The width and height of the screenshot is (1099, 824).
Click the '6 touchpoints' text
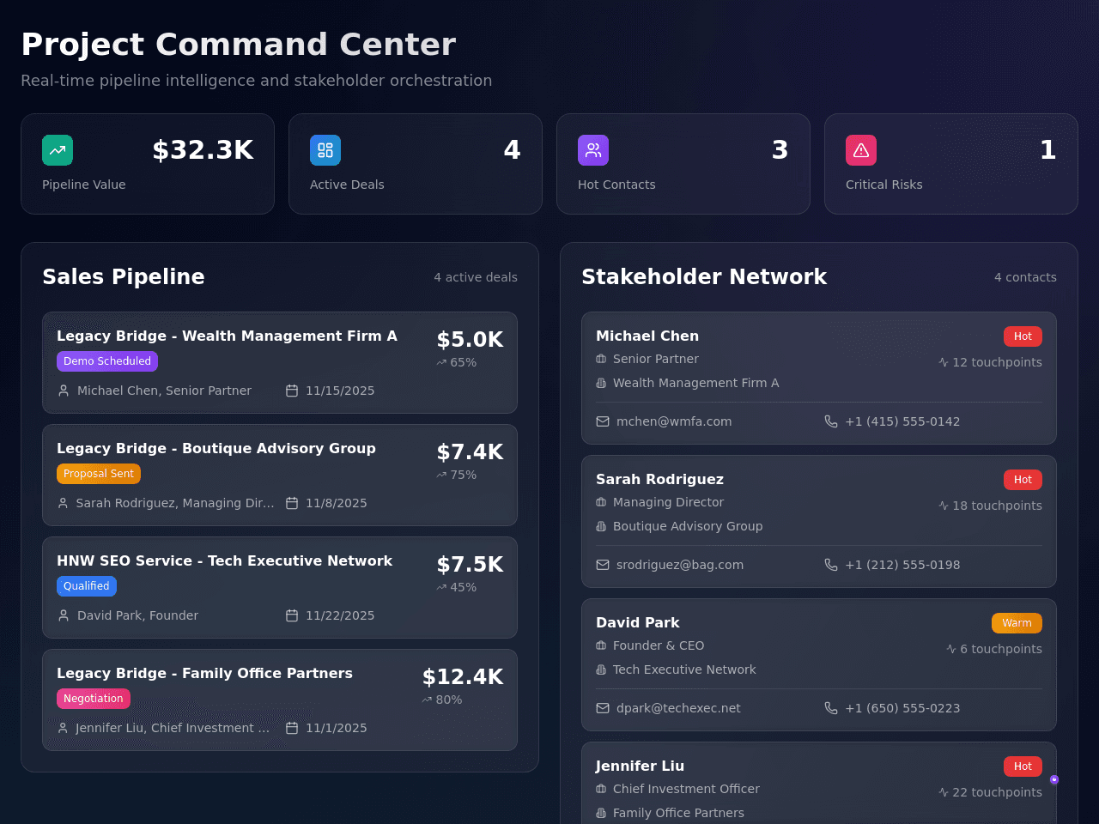pyautogui.click(x=1001, y=649)
